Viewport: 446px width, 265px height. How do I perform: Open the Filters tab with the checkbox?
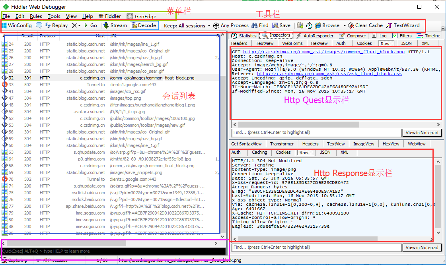[x=402, y=36]
